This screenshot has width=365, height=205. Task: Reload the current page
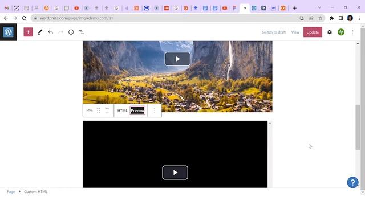point(24,18)
